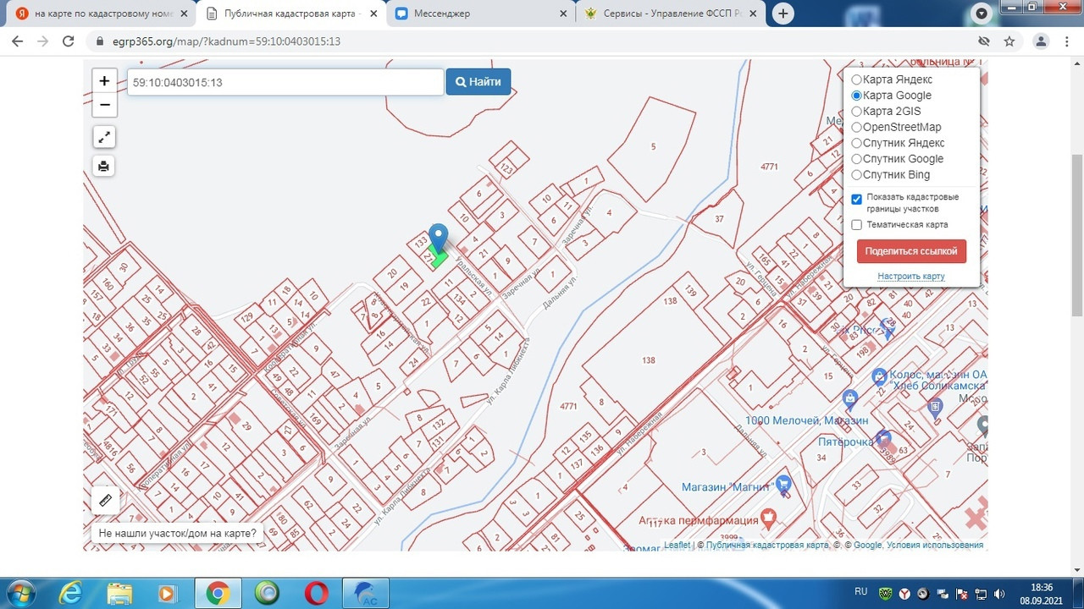Viewport: 1084px width, 609px height.
Task: Open the Настроить карту link
Action: click(911, 277)
